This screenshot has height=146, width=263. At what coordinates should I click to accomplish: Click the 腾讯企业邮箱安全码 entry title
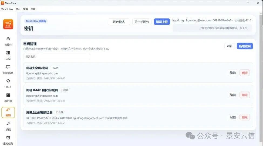[39, 112]
